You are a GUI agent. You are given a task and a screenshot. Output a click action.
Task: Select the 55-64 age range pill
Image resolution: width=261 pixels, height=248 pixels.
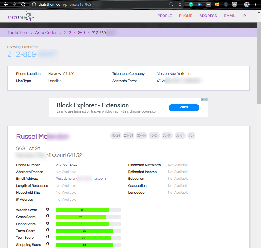pyautogui.click(x=167, y=135)
